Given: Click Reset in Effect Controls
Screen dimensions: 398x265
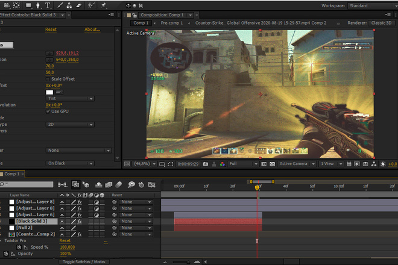Looking at the screenshot, I should pos(51,30).
